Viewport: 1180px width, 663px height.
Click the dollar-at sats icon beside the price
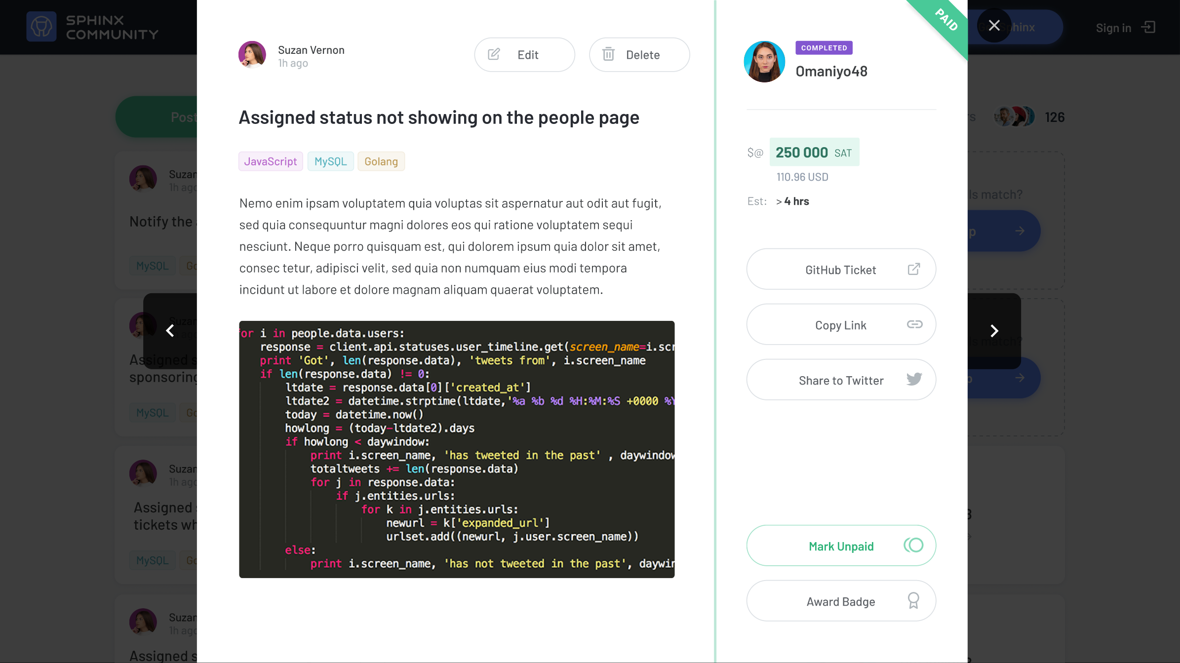pyautogui.click(x=754, y=152)
